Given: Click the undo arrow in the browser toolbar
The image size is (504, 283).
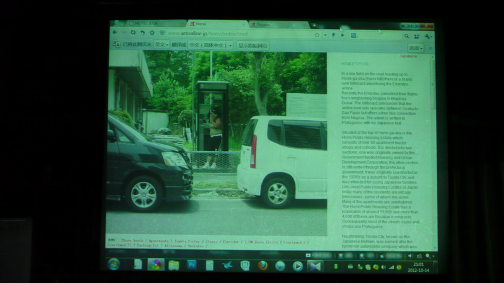Looking at the screenshot, I should (142, 33).
